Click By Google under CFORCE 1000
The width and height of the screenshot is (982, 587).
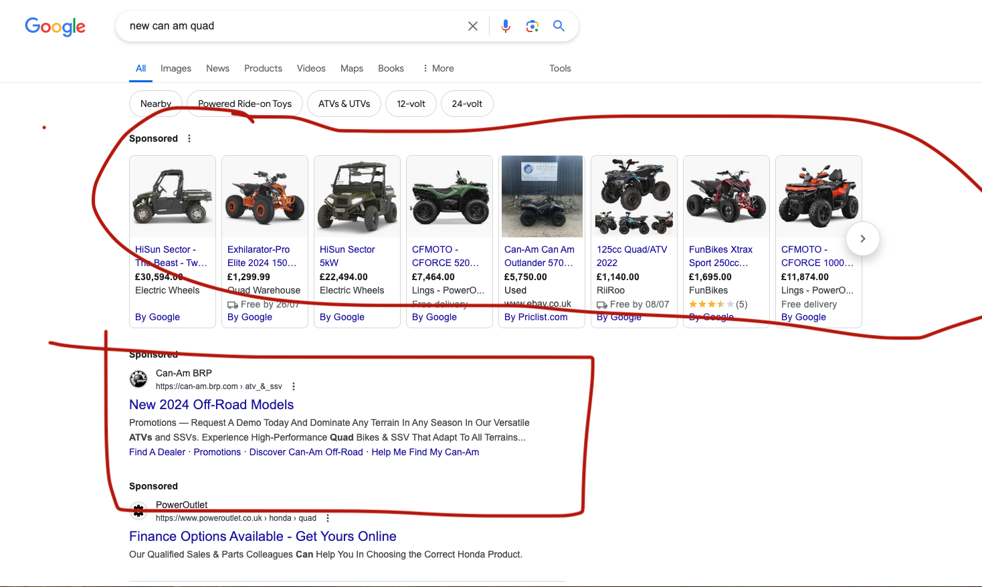803,317
